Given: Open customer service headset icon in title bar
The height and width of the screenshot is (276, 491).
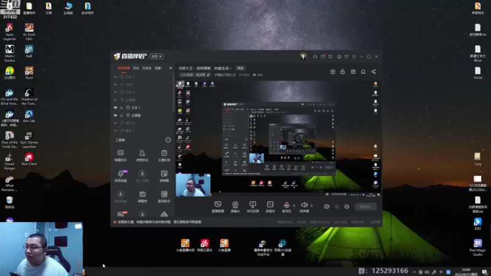Looking at the screenshot, I should (315, 56).
